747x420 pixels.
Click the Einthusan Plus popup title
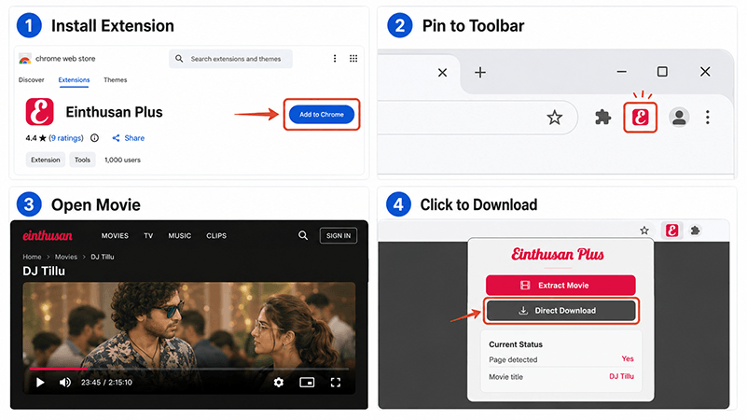(558, 254)
